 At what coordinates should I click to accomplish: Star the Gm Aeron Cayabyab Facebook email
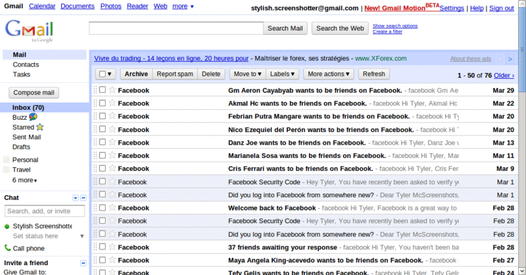112,89
